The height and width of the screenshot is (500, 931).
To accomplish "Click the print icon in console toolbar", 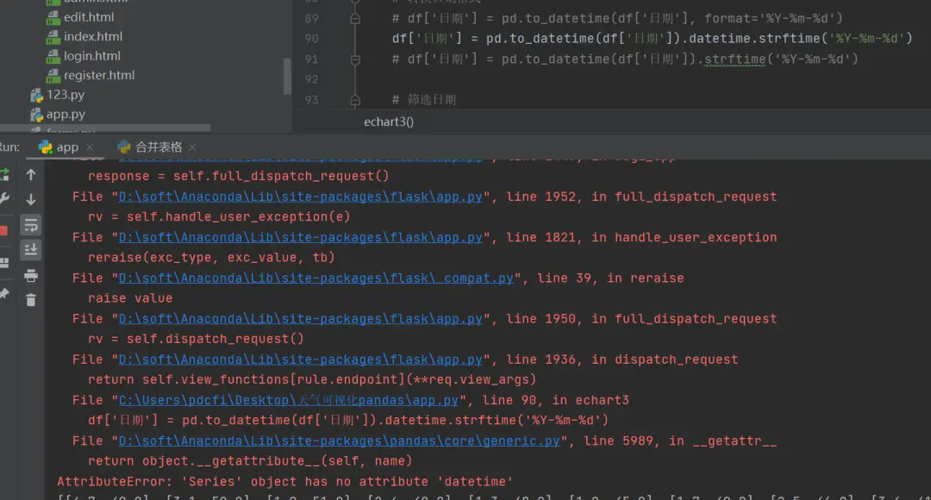I will pos(31,275).
